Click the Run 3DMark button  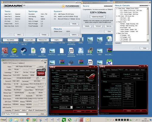[11, 40]
